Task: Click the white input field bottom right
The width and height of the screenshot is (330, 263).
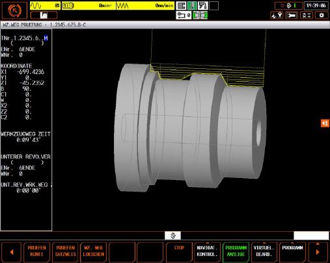Action: [311, 236]
